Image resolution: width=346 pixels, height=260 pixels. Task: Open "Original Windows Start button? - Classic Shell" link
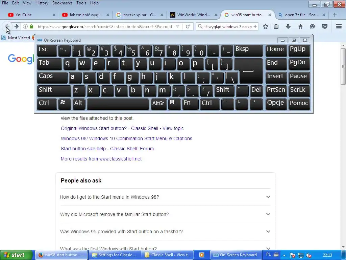pyautogui.click(x=122, y=128)
